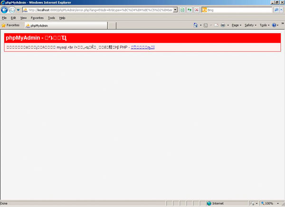285x207 pixels.
Task: Open the View menu
Action: 23,18
